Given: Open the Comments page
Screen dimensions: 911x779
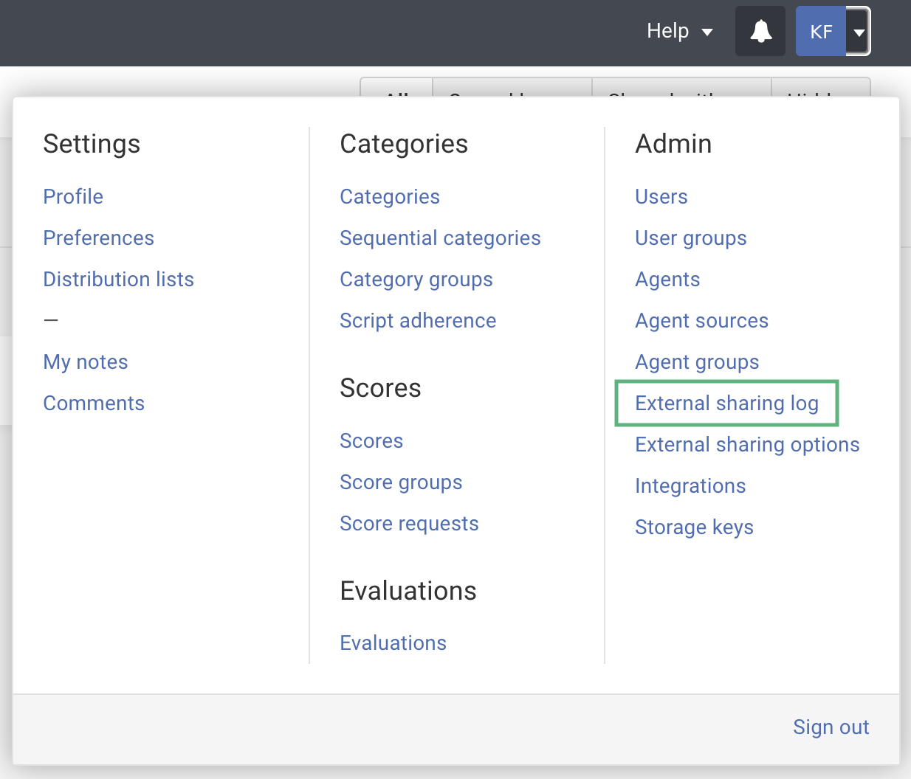Looking at the screenshot, I should [94, 404].
